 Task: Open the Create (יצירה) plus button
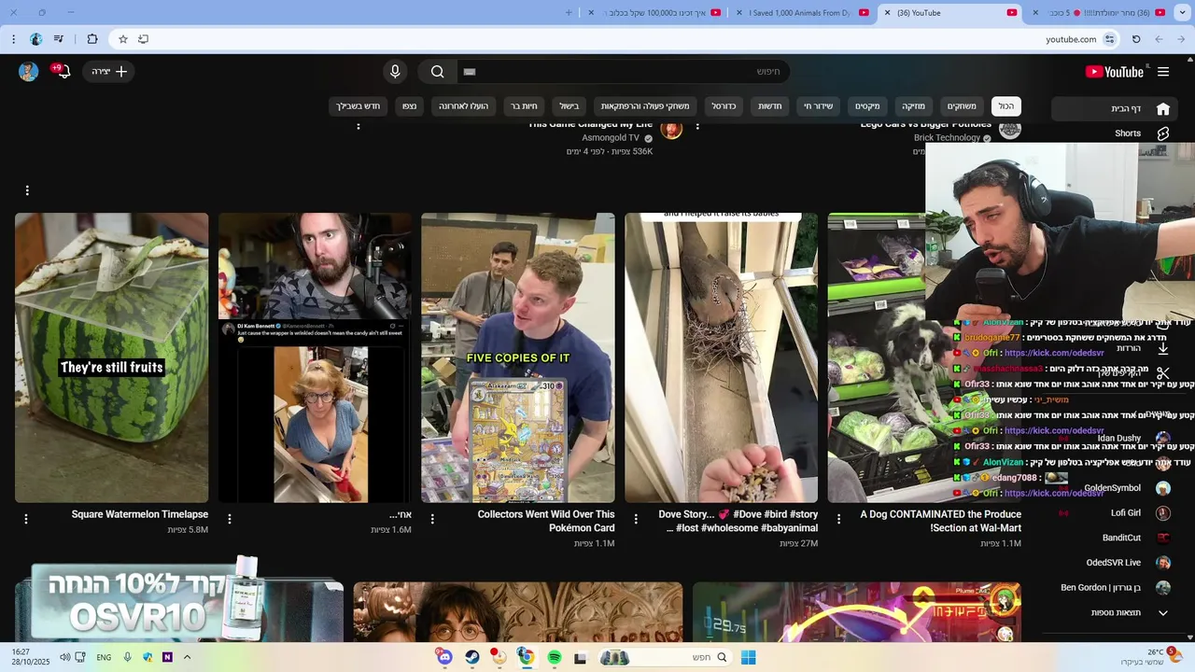tap(109, 72)
